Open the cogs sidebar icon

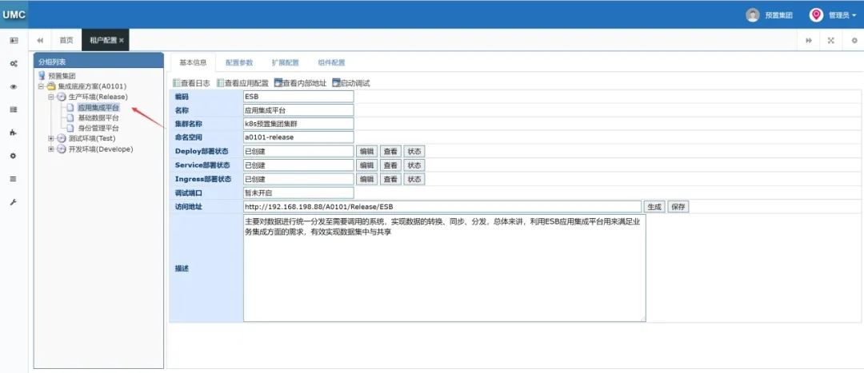14,64
